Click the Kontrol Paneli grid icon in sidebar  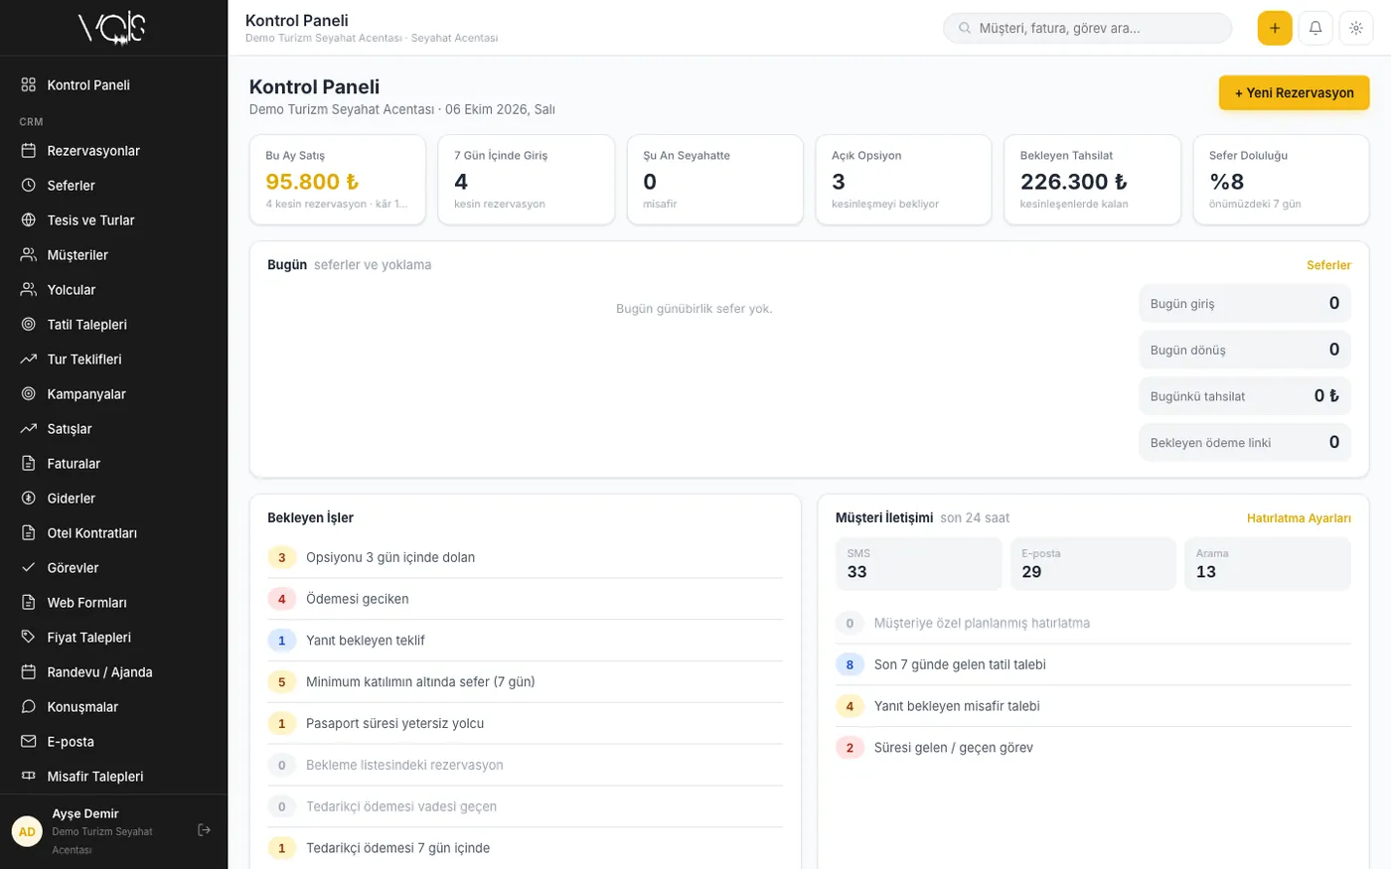tap(29, 85)
